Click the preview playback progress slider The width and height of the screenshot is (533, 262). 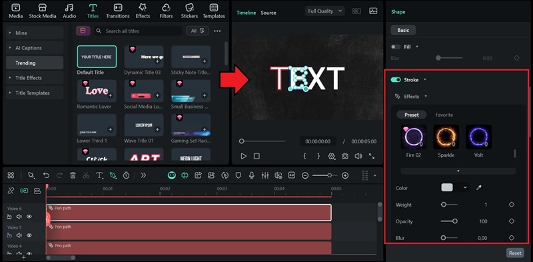(x=263, y=141)
